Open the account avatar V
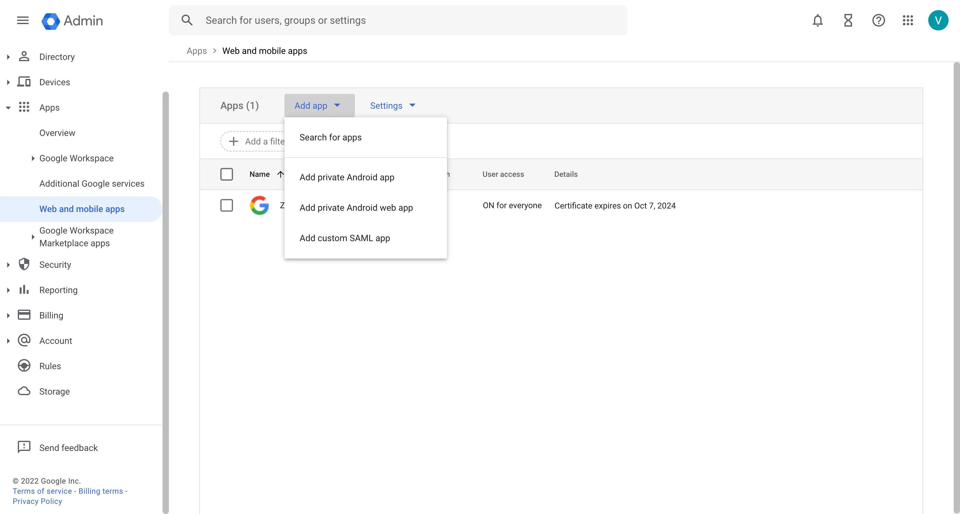This screenshot has width=960, height=514. pos(938,20)
